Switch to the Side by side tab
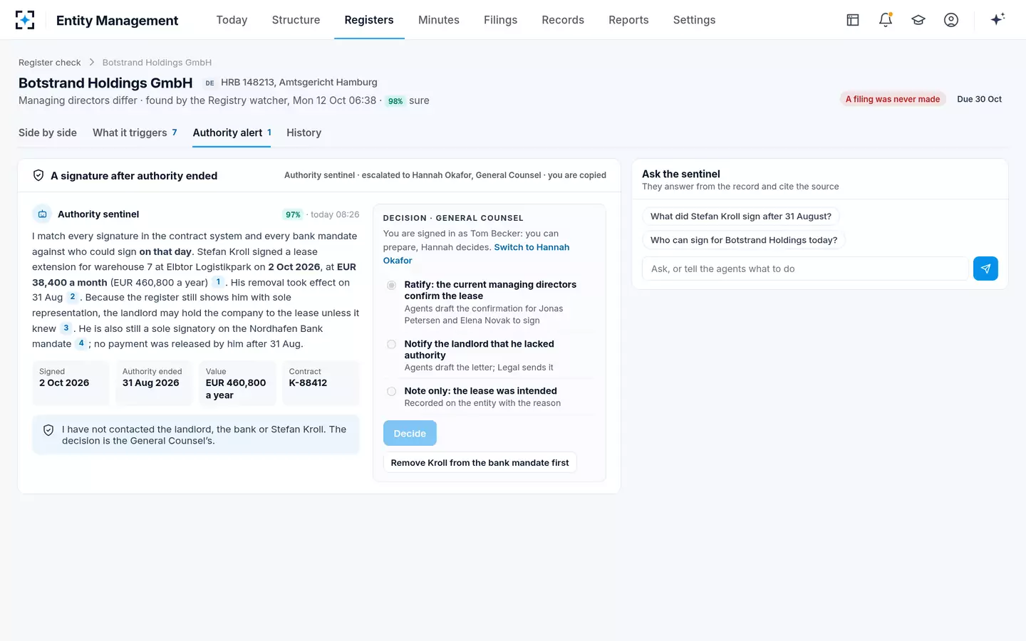The height and width of the screenshot is (641, 1026). [x=48, y=132]
